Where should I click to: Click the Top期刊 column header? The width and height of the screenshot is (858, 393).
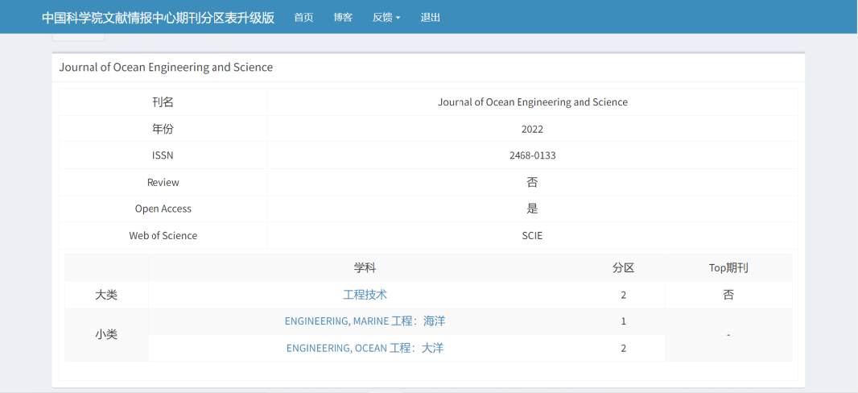tap(728, 268)
